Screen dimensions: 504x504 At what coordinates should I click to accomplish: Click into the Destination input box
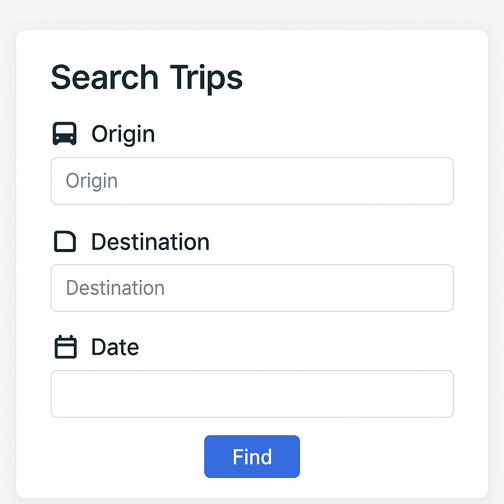point(252,288)
